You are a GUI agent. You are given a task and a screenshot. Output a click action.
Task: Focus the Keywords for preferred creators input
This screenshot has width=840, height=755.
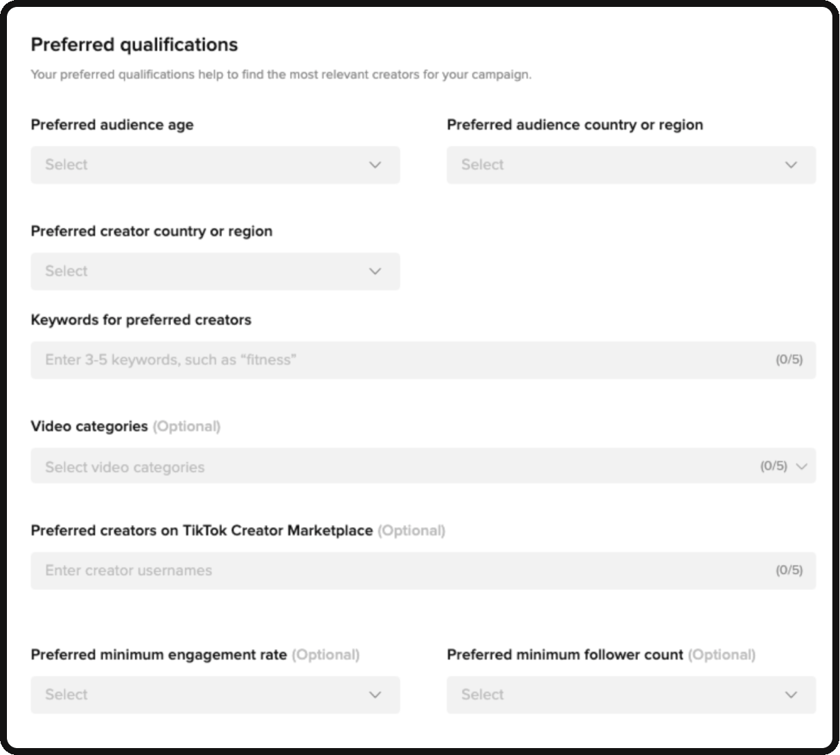(x=423, y=360)
